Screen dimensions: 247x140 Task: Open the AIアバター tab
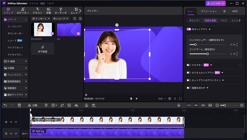[x=23, y=11]
